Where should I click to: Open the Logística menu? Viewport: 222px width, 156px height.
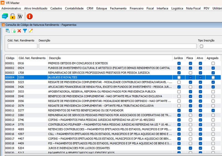coord(177,8)
